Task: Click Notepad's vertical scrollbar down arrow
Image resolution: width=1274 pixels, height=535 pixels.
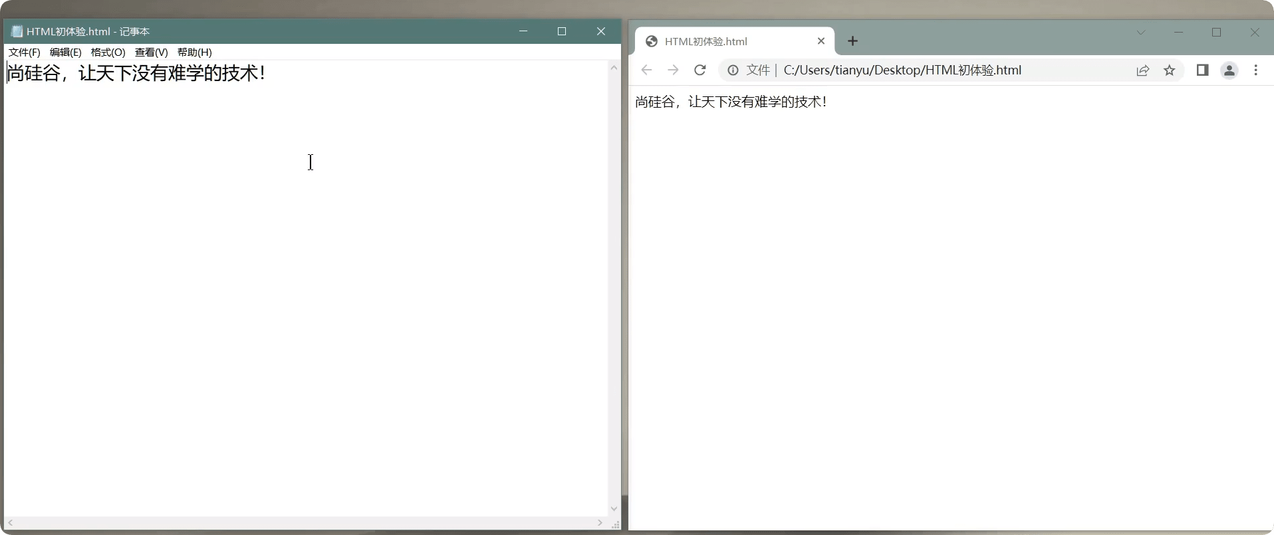Action: [614, 508]
